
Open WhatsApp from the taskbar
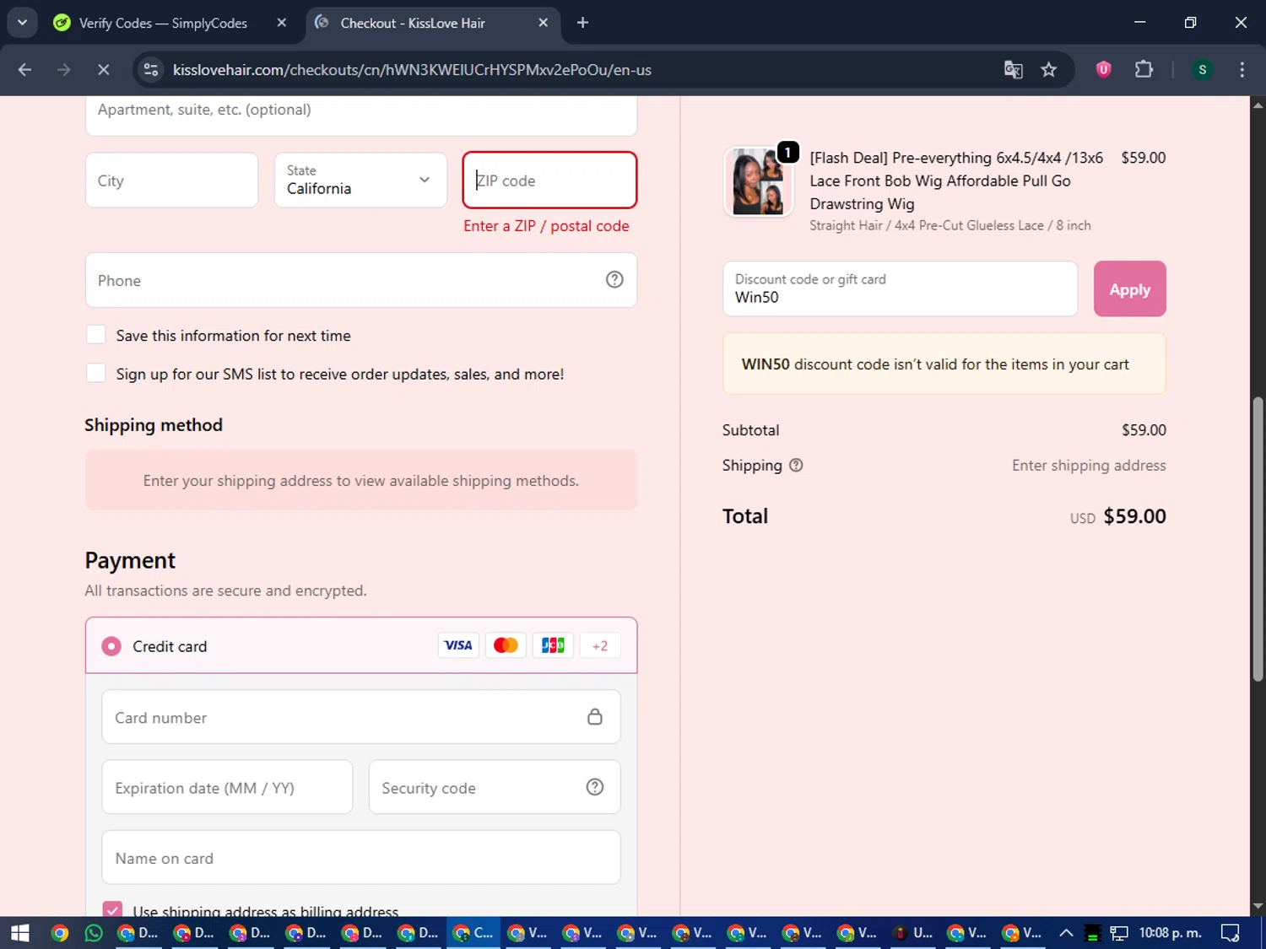pos(94,932)
